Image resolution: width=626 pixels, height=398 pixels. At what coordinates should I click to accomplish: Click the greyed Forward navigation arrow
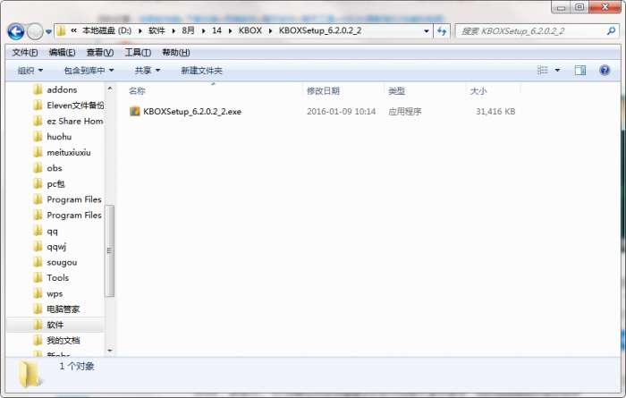pos(35,31)
